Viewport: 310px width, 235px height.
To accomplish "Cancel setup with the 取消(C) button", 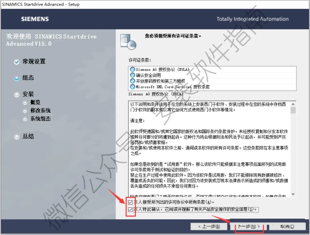I will (287, 226).
